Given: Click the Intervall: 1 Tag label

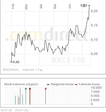Looking at the screenshot, I should (33, 70).
